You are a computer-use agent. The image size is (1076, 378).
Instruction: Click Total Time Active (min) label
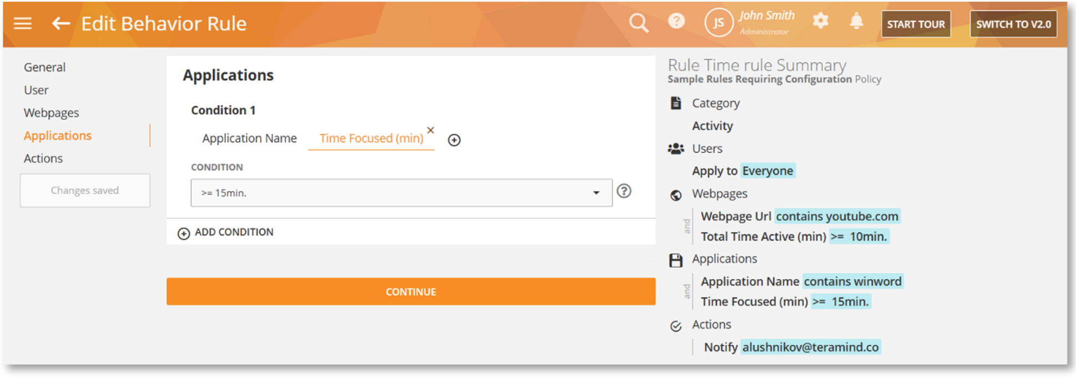click(x=763, y=237)
